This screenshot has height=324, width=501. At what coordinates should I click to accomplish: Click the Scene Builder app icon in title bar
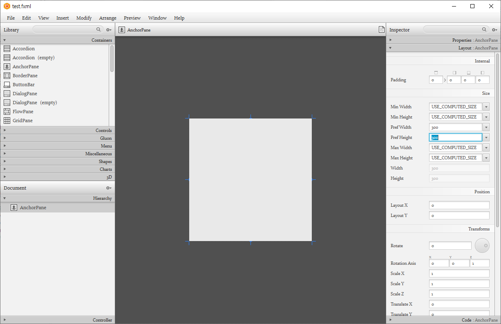(x=7, y=6)
